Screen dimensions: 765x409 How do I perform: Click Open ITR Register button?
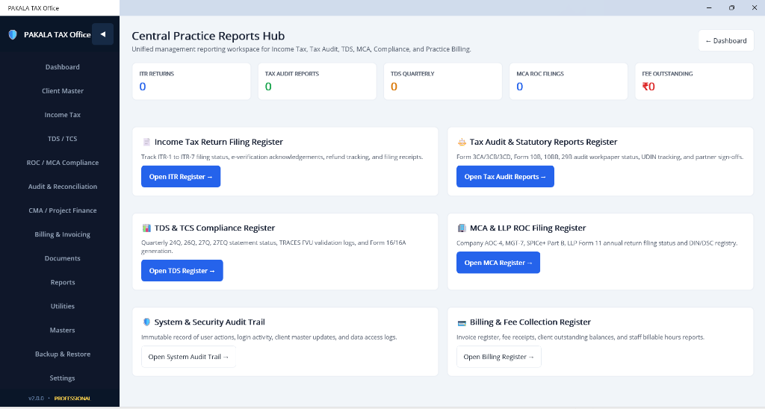point(181,176)
